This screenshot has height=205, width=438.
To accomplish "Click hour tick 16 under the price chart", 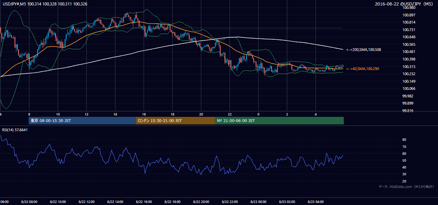I will tap(144, 114).
